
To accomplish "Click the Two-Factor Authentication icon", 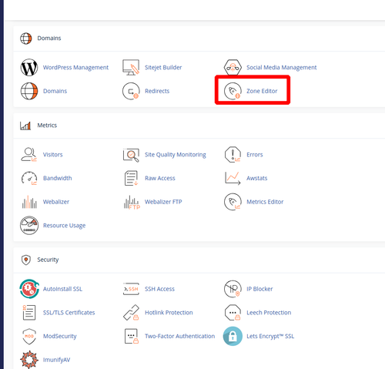I will [132, 336].
